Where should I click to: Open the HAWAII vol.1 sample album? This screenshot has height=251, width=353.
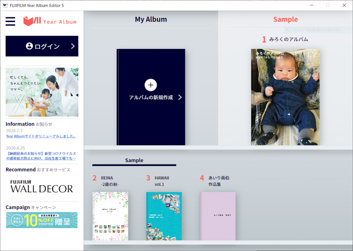coord(164,216)
